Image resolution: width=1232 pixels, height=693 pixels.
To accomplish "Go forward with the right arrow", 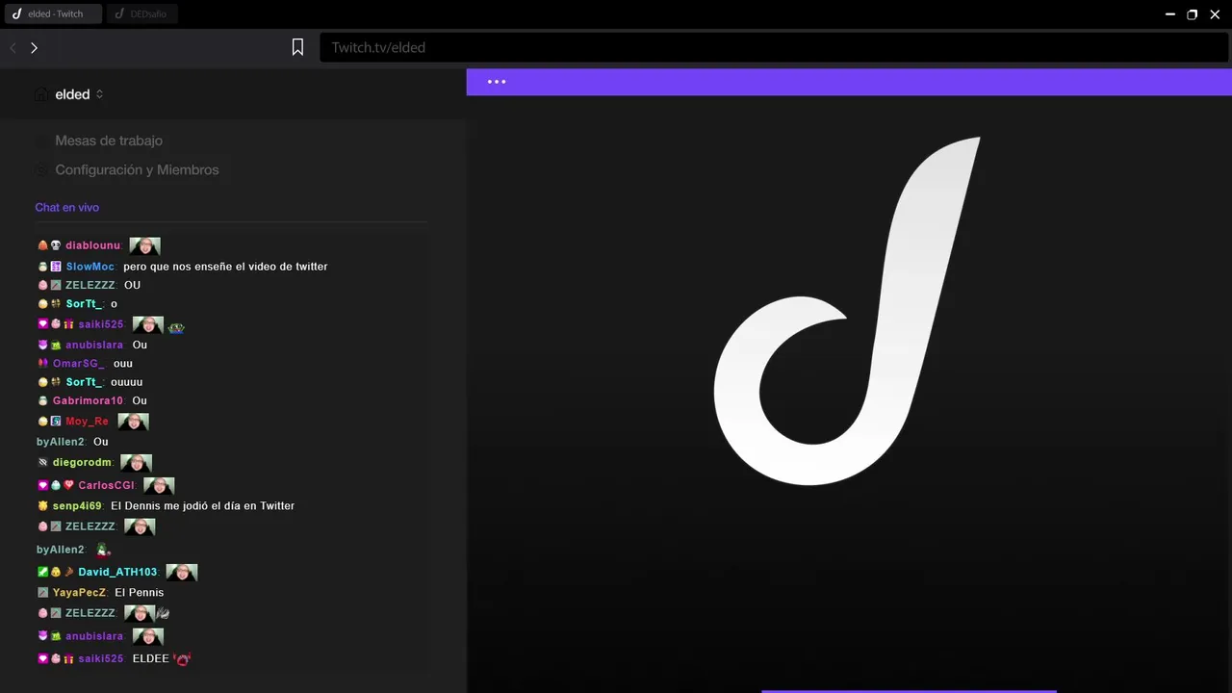I will tap(34, 48).
